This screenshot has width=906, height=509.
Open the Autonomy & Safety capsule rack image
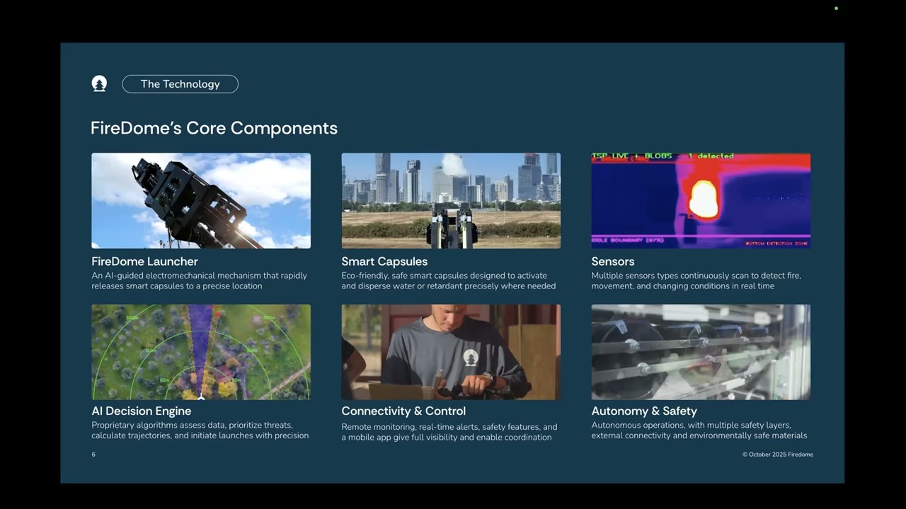tap(701, 352)
